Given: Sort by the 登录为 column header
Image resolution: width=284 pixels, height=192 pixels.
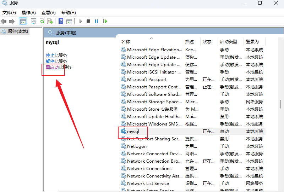Looking at the screenshot, I should click(255, 42).
